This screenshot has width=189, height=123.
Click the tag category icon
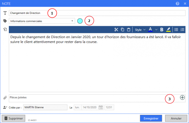[5, 21]
